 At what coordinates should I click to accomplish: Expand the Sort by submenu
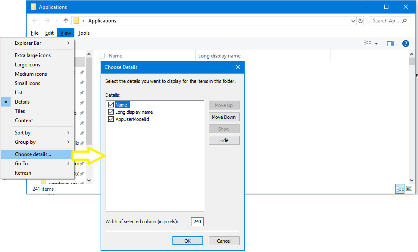tap(22, 132)
